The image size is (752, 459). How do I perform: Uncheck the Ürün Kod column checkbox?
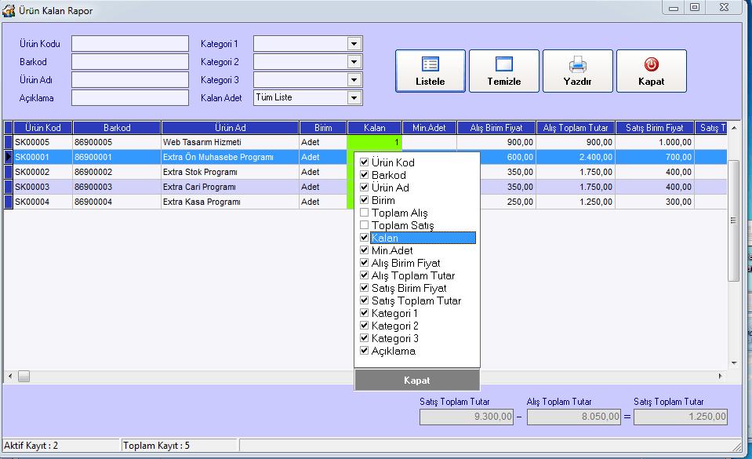(365, 162)
